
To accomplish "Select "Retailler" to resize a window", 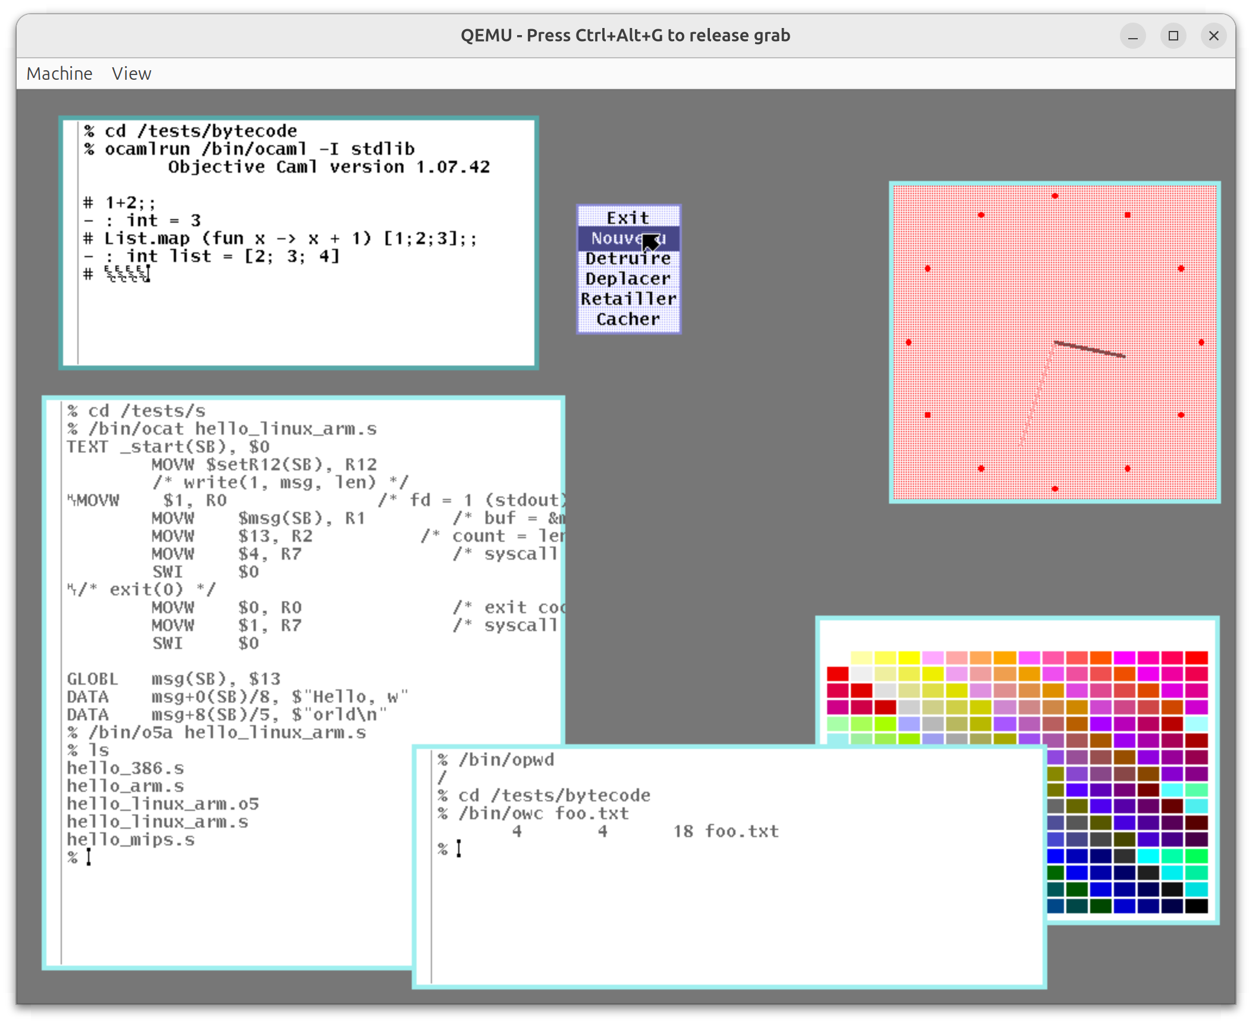I will 628,298.
